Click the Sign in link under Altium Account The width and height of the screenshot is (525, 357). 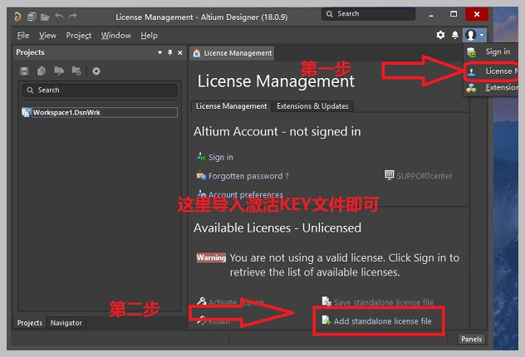pyautogui.click(x=221, y=157)
